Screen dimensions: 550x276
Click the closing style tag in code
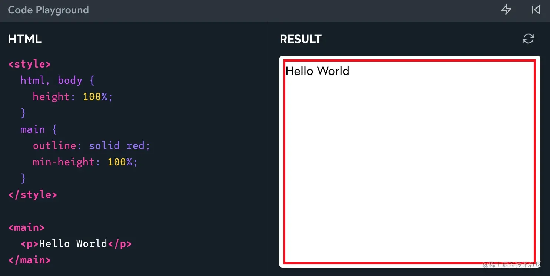[33, 194]
